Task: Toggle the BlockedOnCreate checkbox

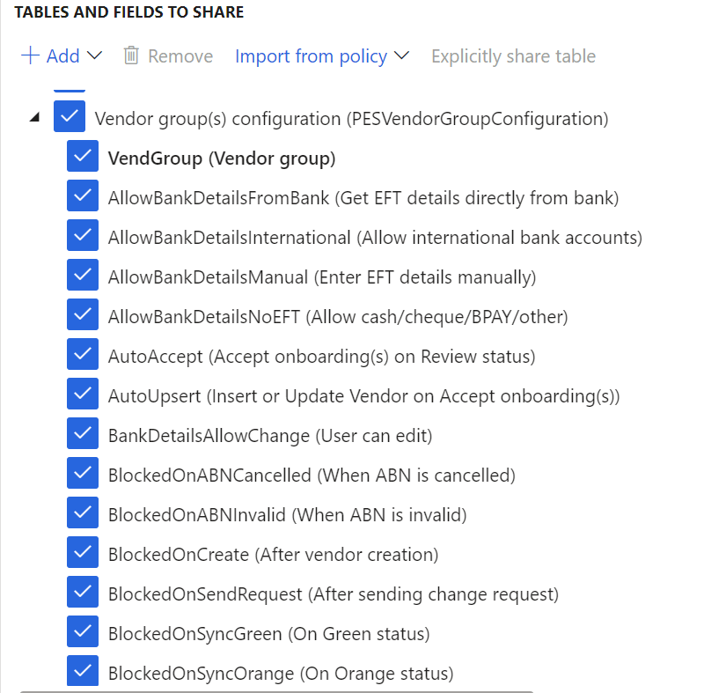Action: [83, 552]
